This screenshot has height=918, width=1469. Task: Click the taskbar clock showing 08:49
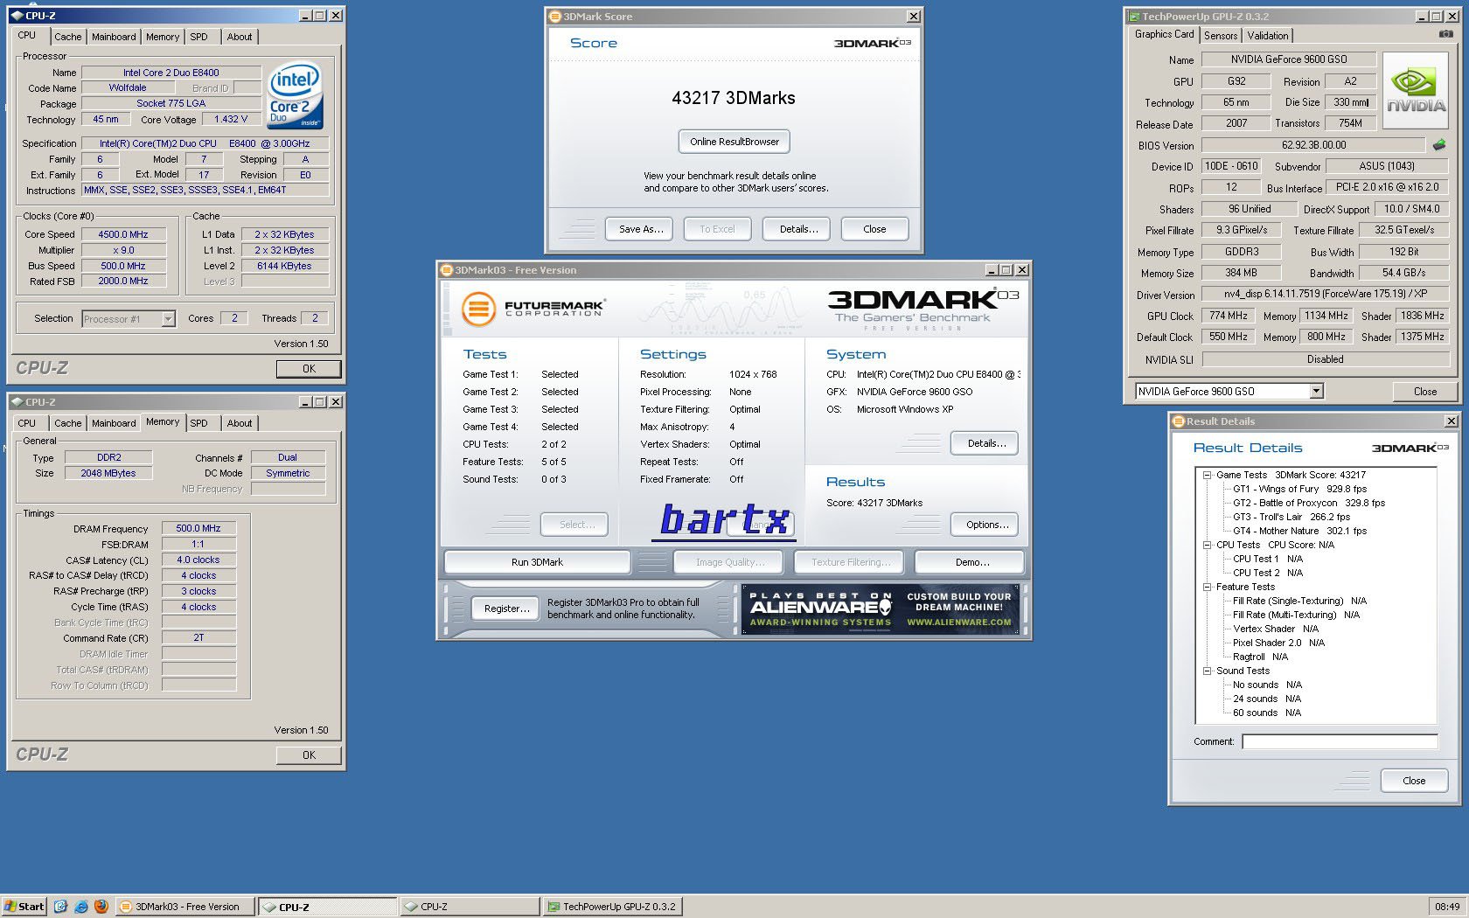coord(1446,907)
